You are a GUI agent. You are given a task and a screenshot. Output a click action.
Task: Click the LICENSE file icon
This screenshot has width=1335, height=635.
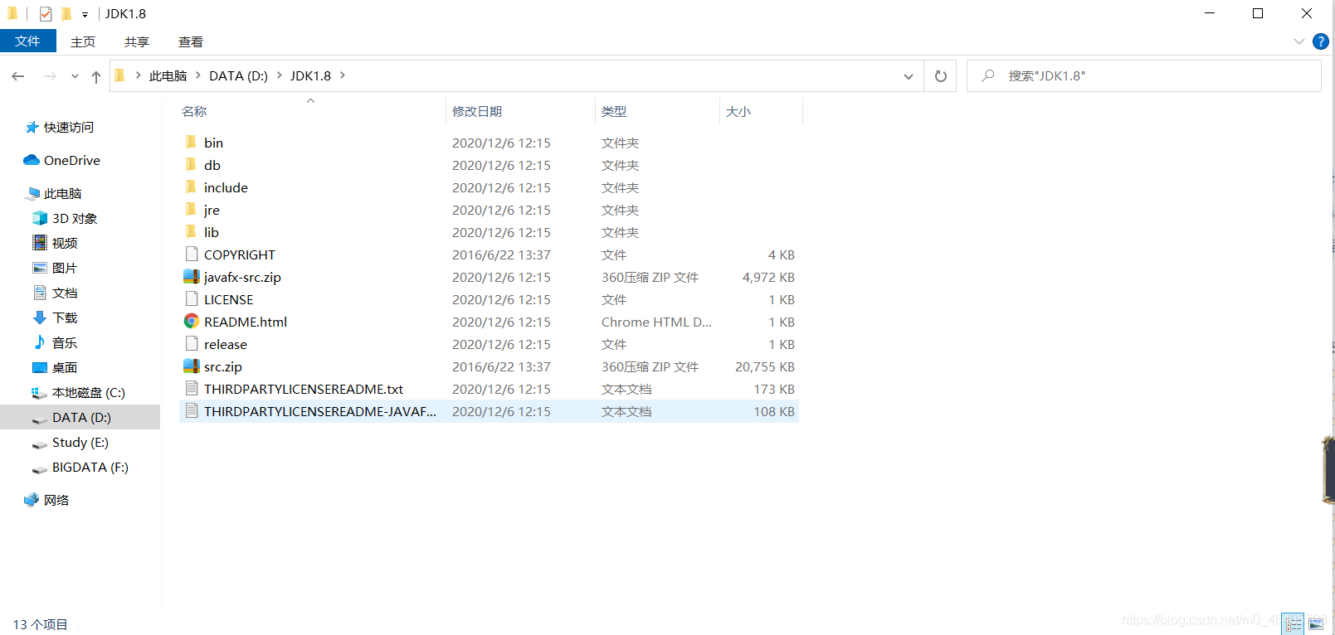[192, 298]
